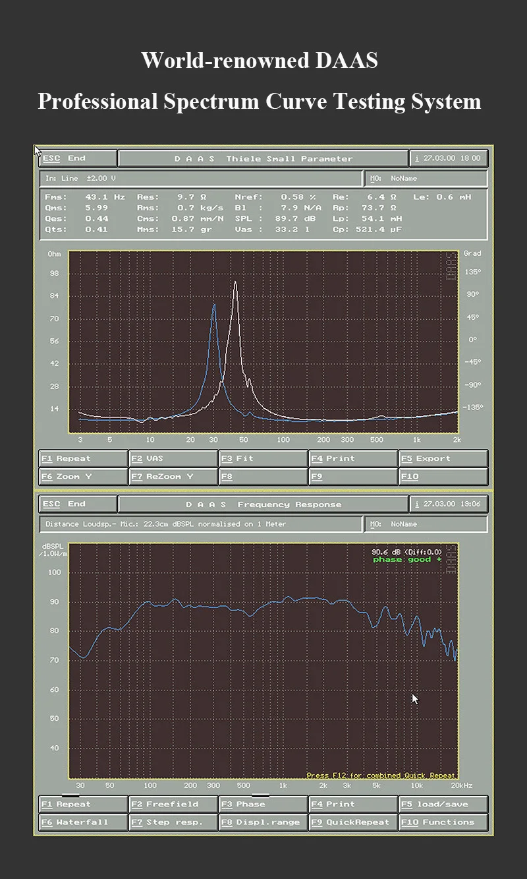Show F7 Step resp.

pos(173,822)
